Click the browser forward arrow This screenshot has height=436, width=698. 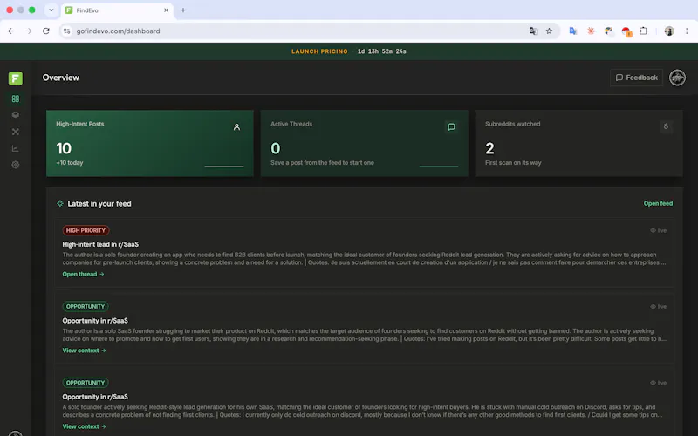point(29,31)
